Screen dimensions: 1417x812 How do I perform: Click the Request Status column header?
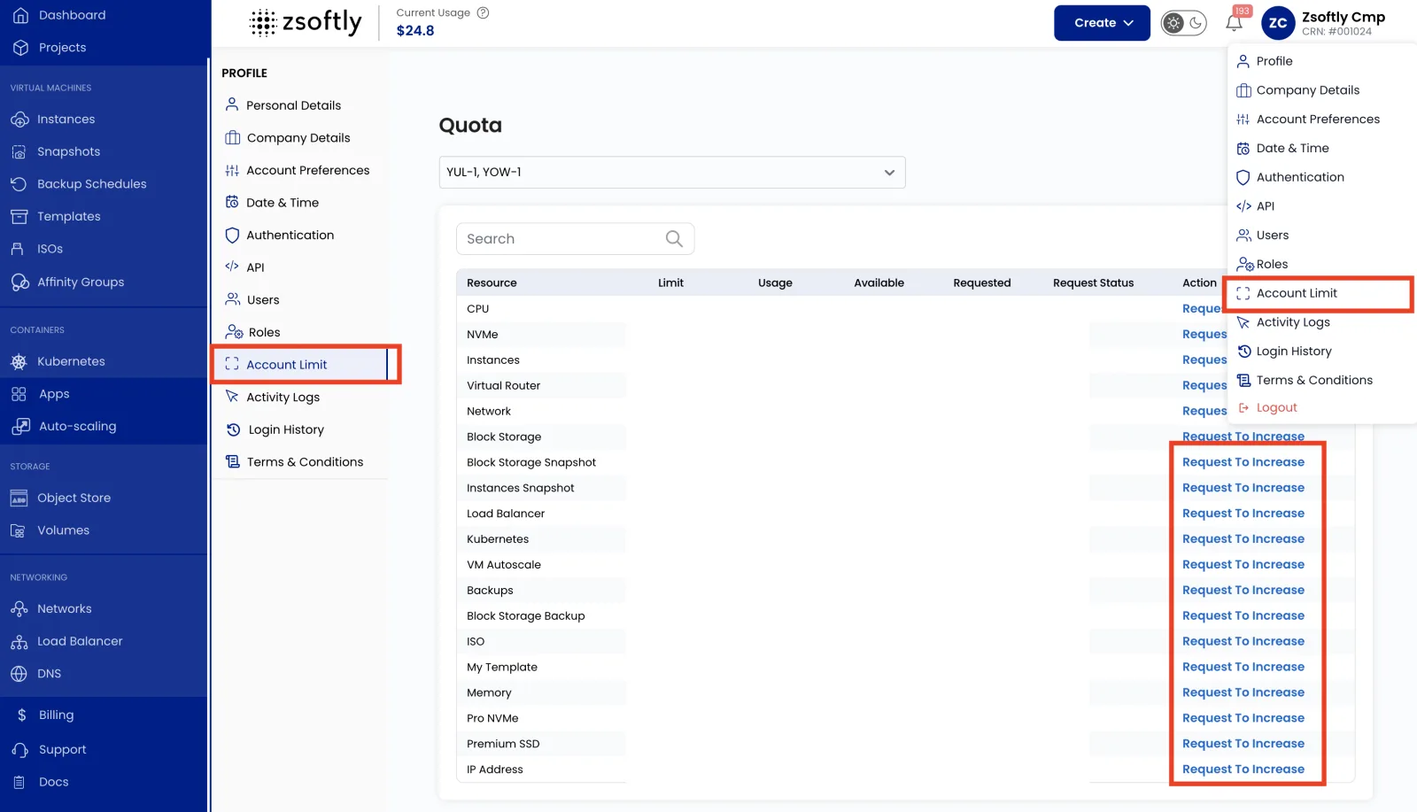pos(1093,283)
